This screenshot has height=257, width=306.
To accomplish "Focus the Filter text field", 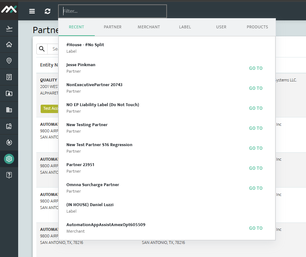I will coord(113,11).
